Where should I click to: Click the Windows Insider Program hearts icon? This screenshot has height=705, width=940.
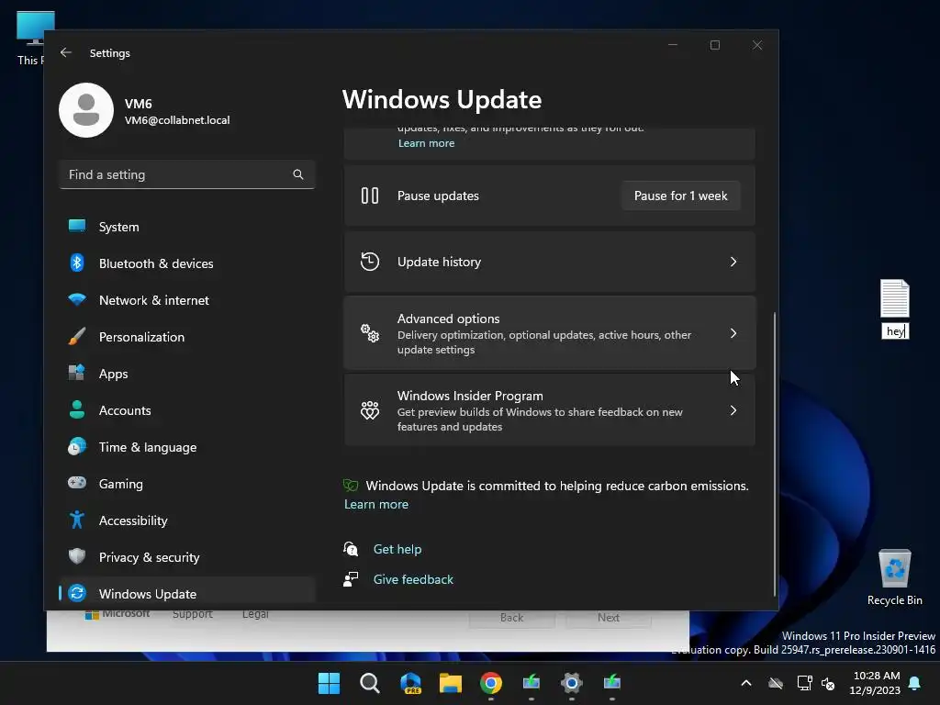coord(370,410)
